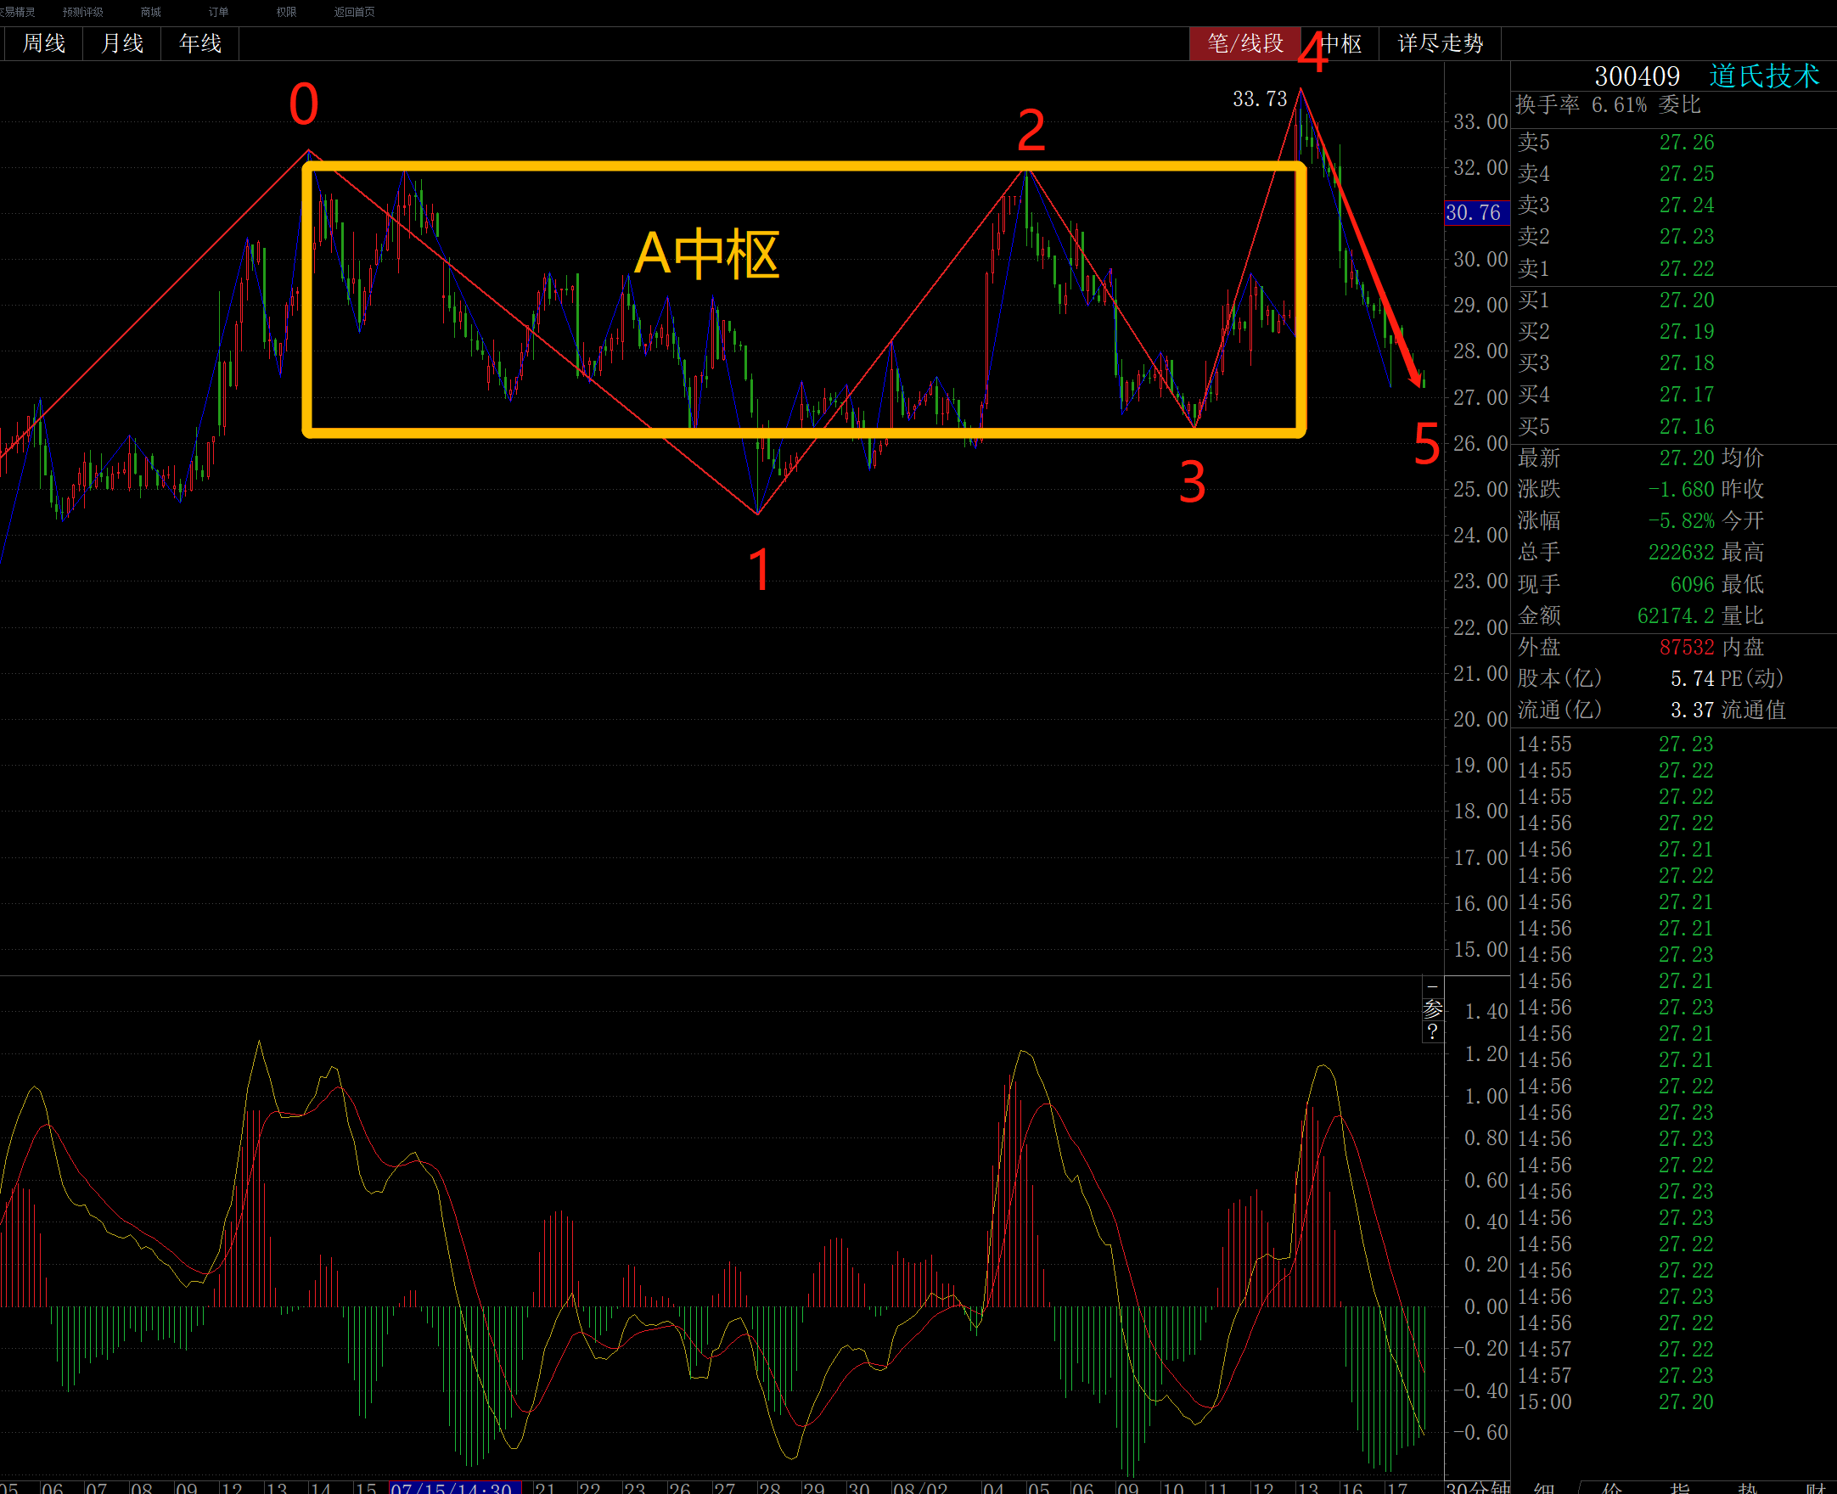Select the 卖4 27.25 order row

pos(1673,174)
